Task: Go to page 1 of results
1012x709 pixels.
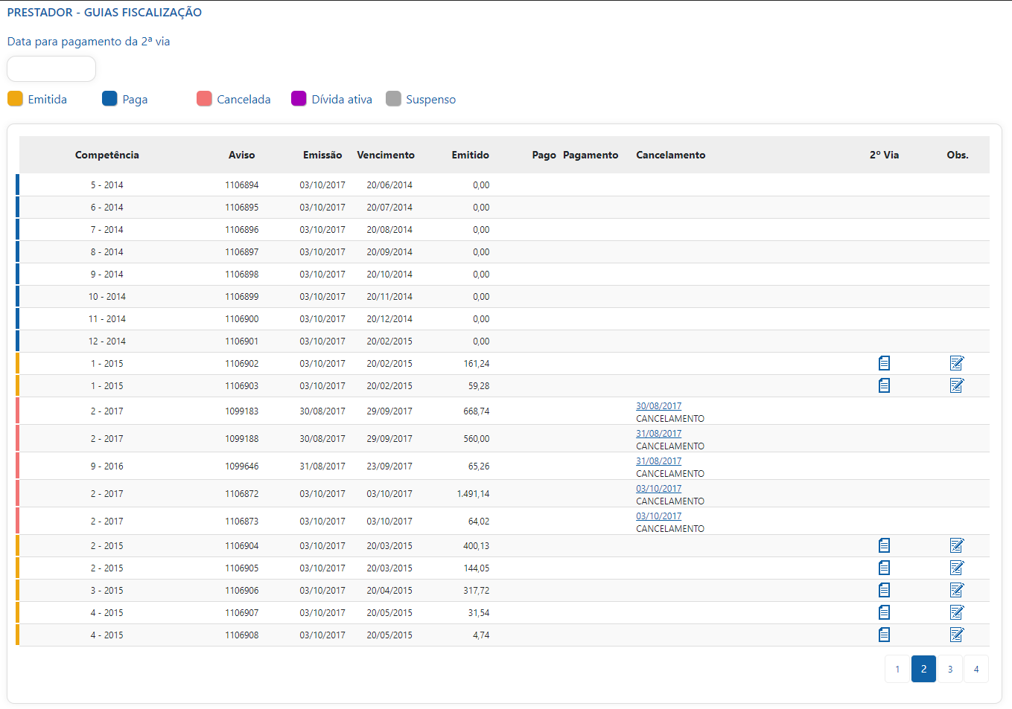Action: pos(897,669)
